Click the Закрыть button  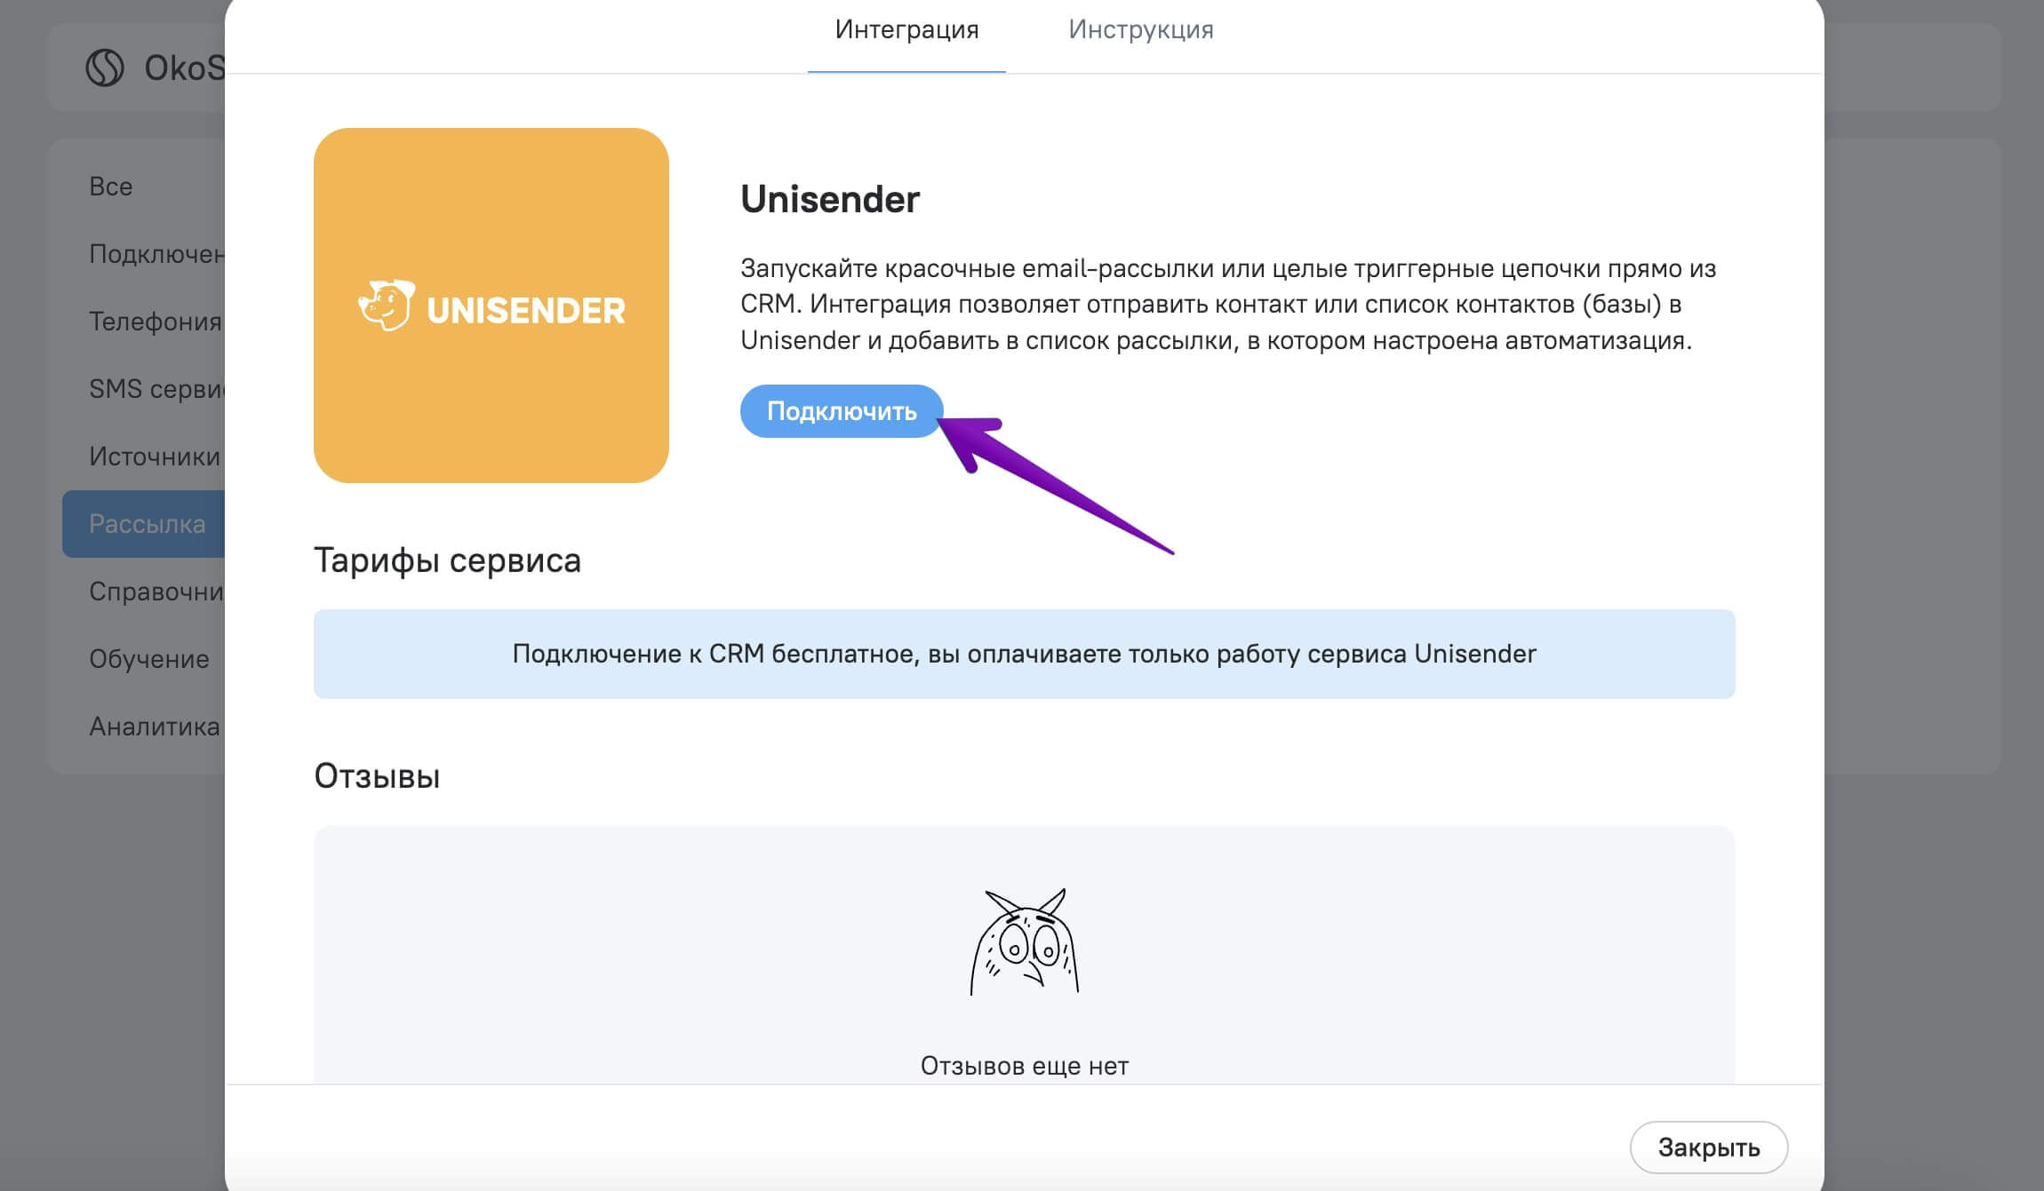pos(1708,1147)
